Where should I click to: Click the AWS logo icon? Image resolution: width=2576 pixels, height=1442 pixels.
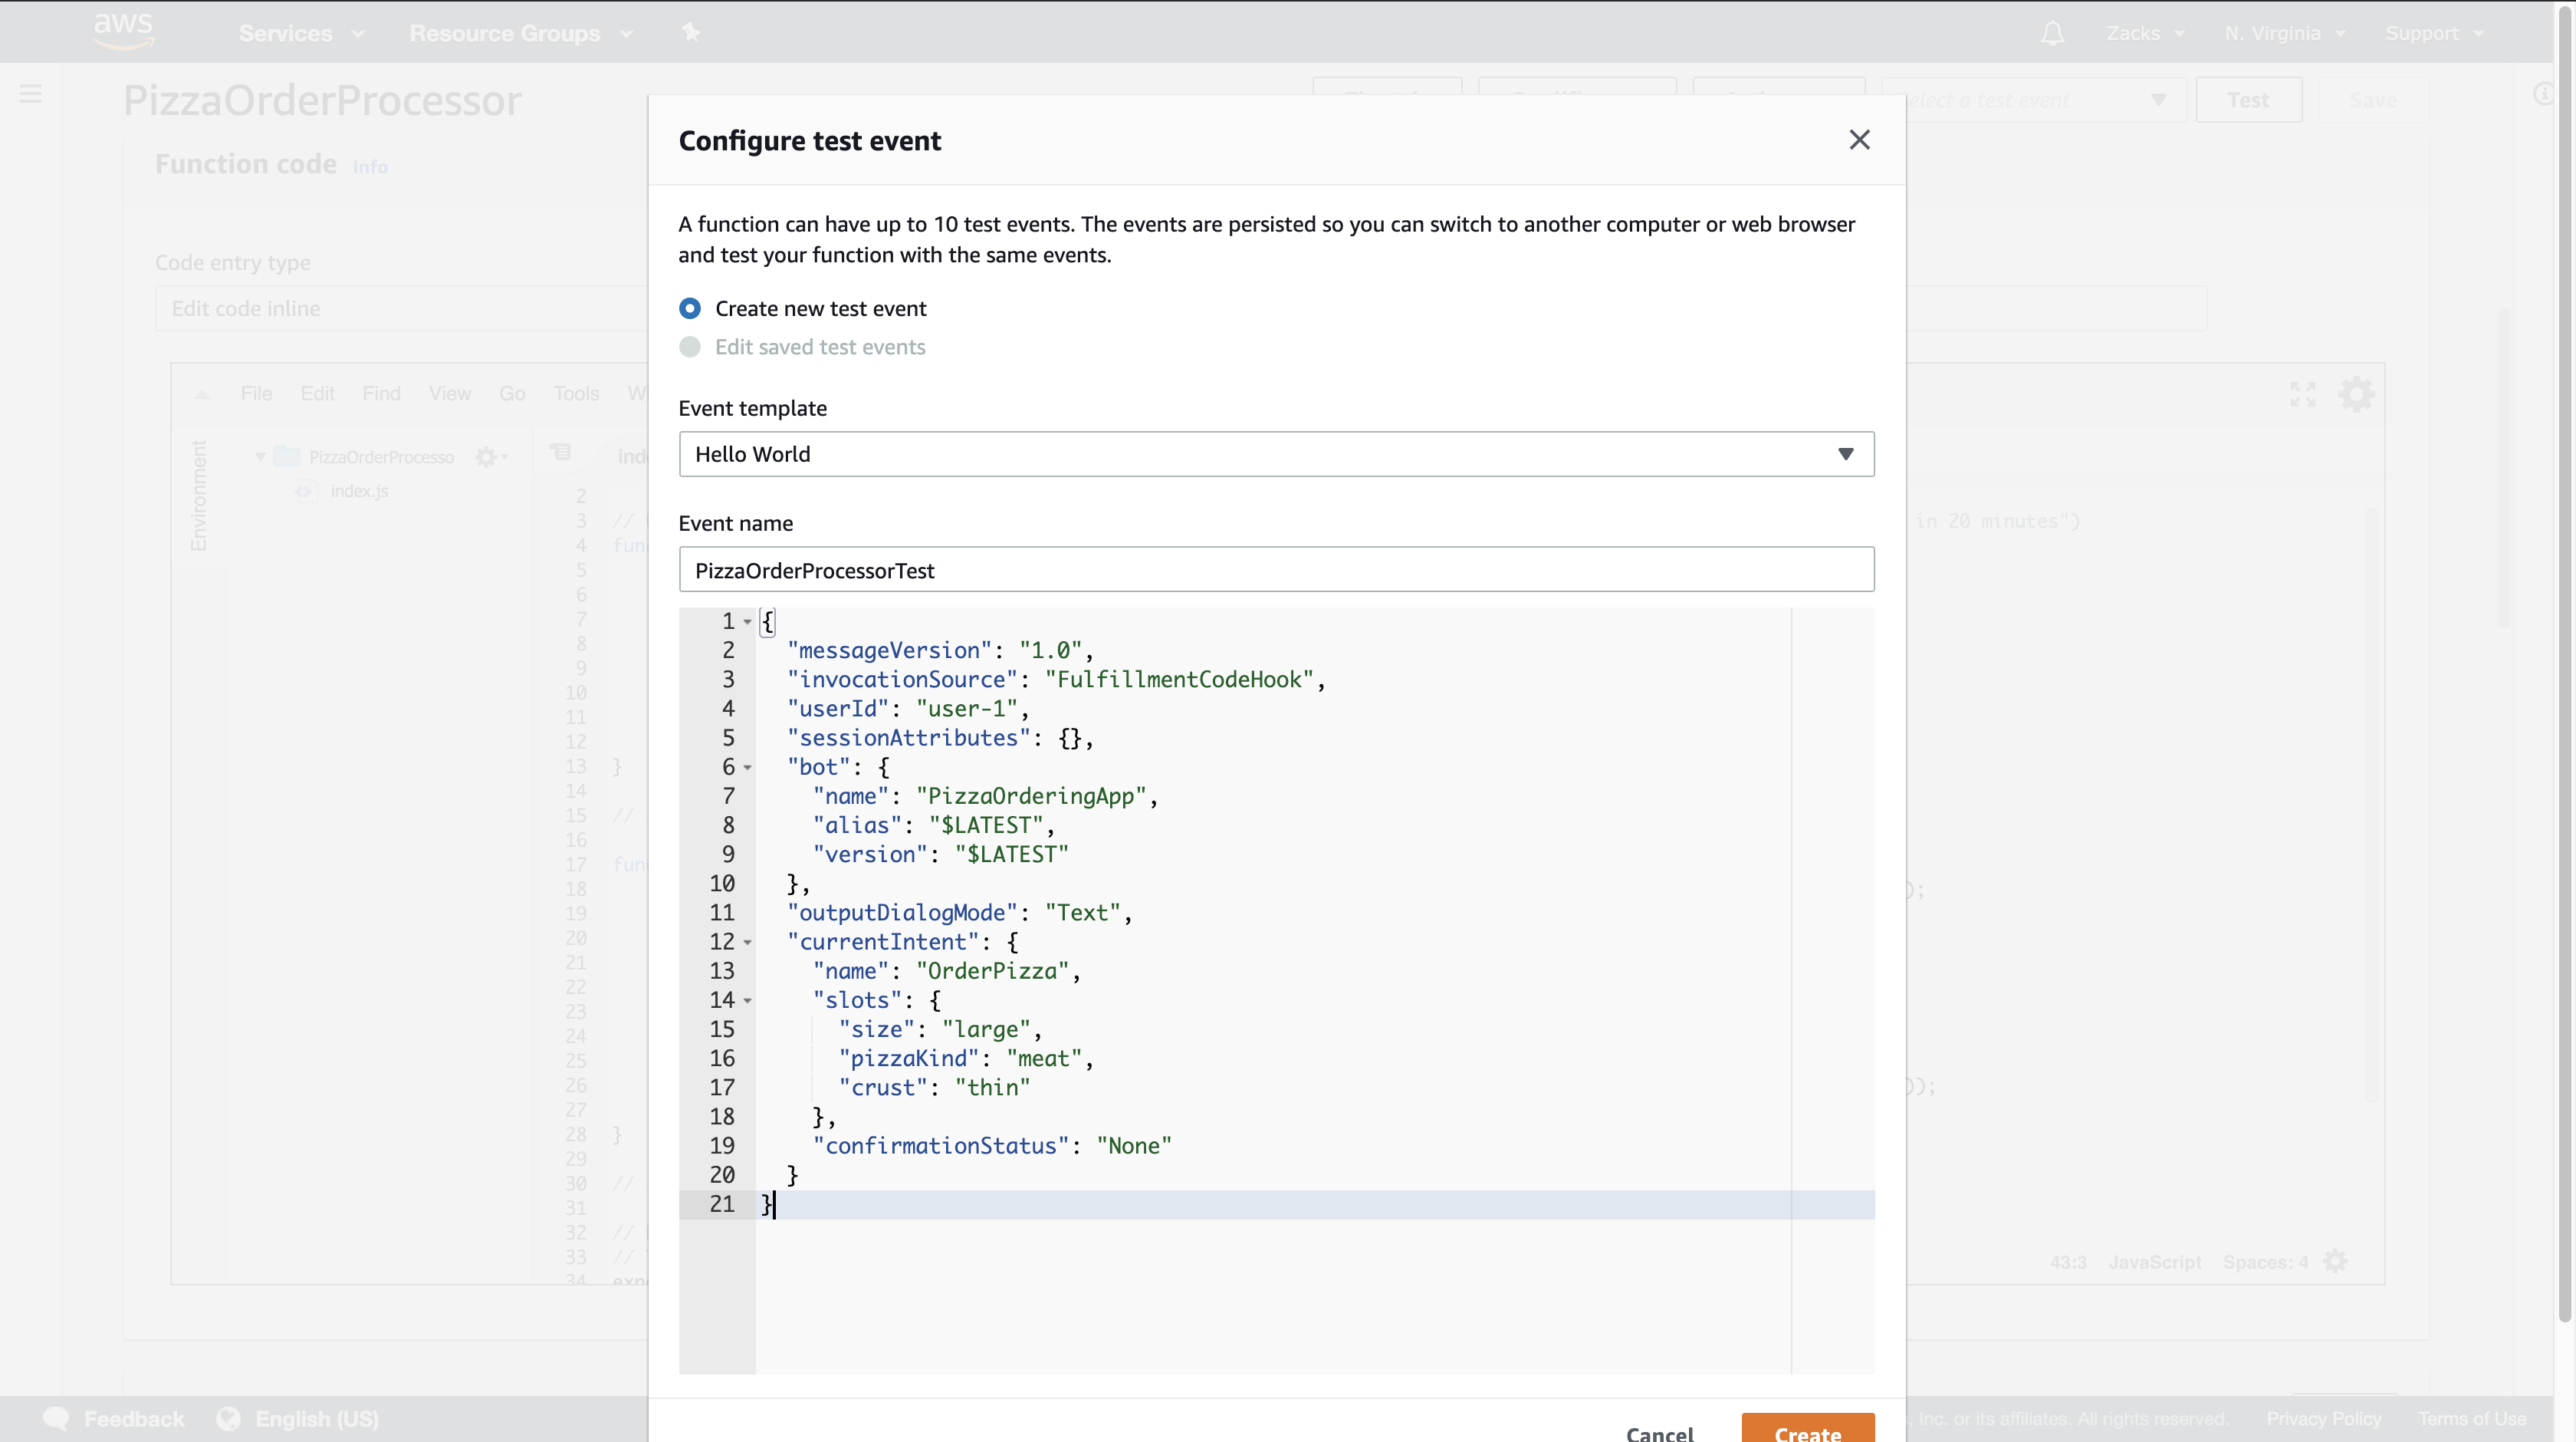click(123, 31)
